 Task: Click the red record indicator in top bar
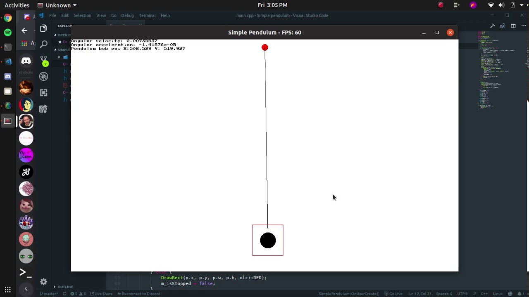[441, 5]
